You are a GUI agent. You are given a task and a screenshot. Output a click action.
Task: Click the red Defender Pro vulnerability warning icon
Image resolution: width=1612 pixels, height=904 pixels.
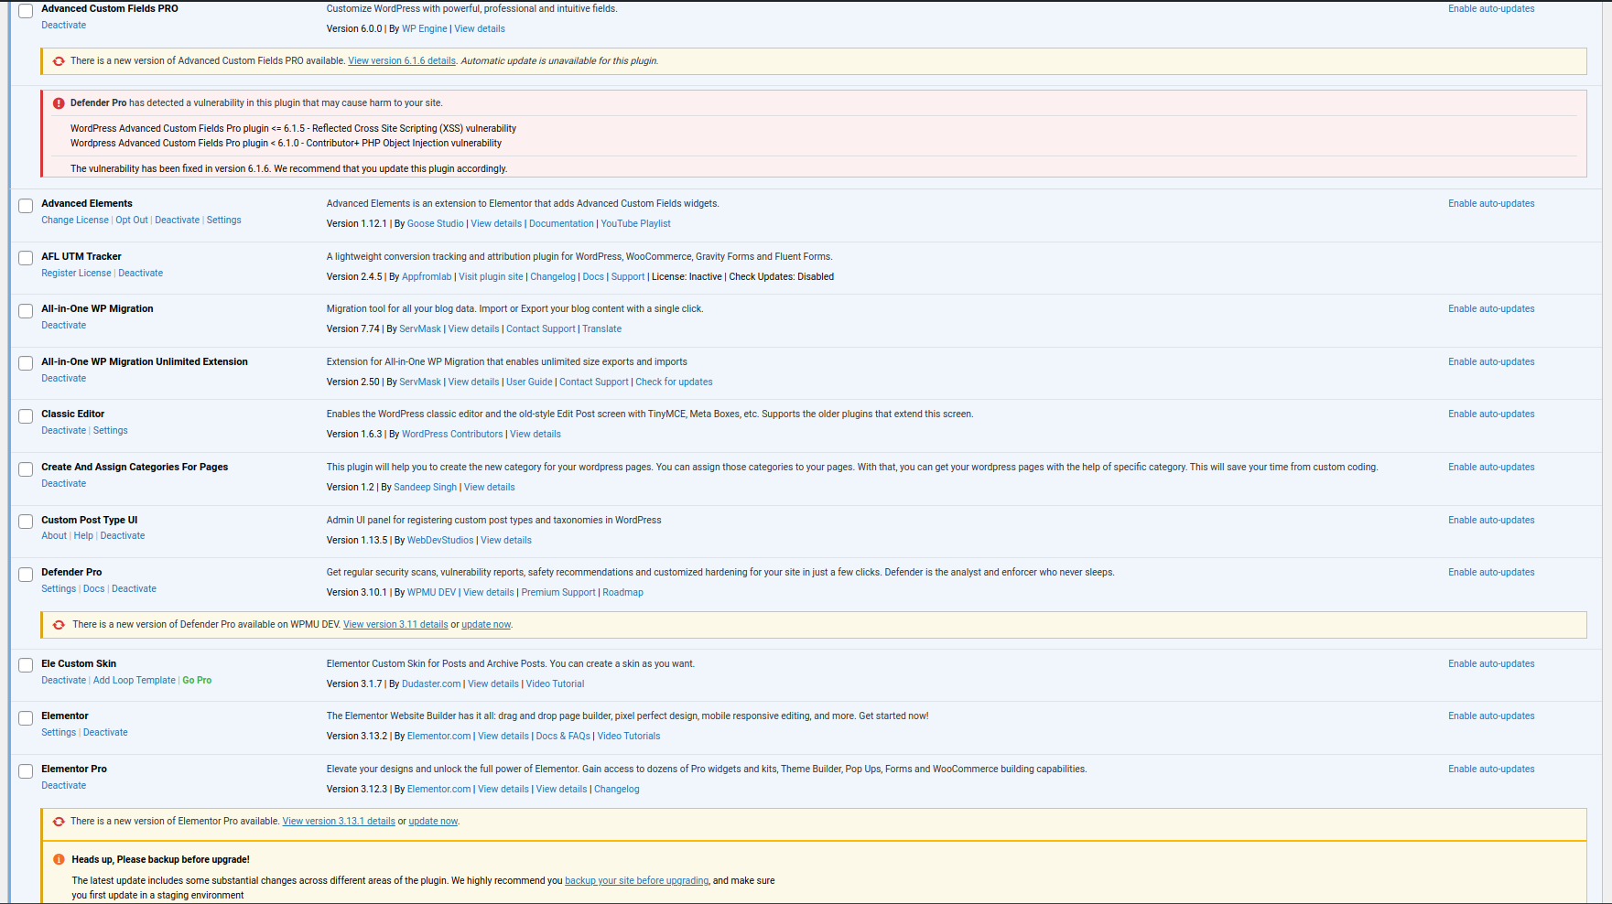[x=59, y=103]
